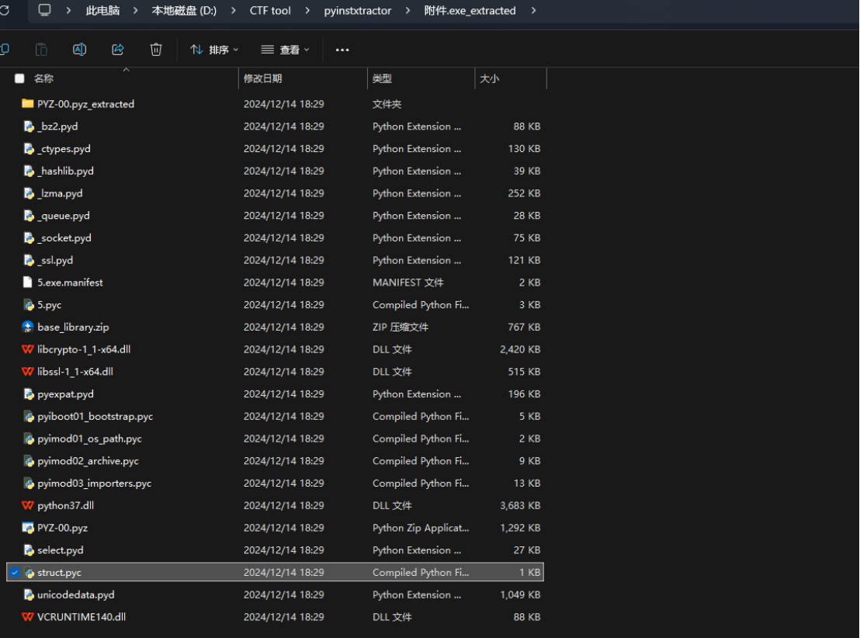Image resolution: width=860 pixels, height=638 pixels.
Task: Open the view (查看) dropdown
Action: [285, 50]
